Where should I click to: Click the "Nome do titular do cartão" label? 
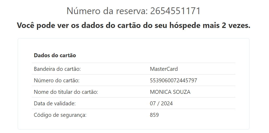(x=66, y=92)
